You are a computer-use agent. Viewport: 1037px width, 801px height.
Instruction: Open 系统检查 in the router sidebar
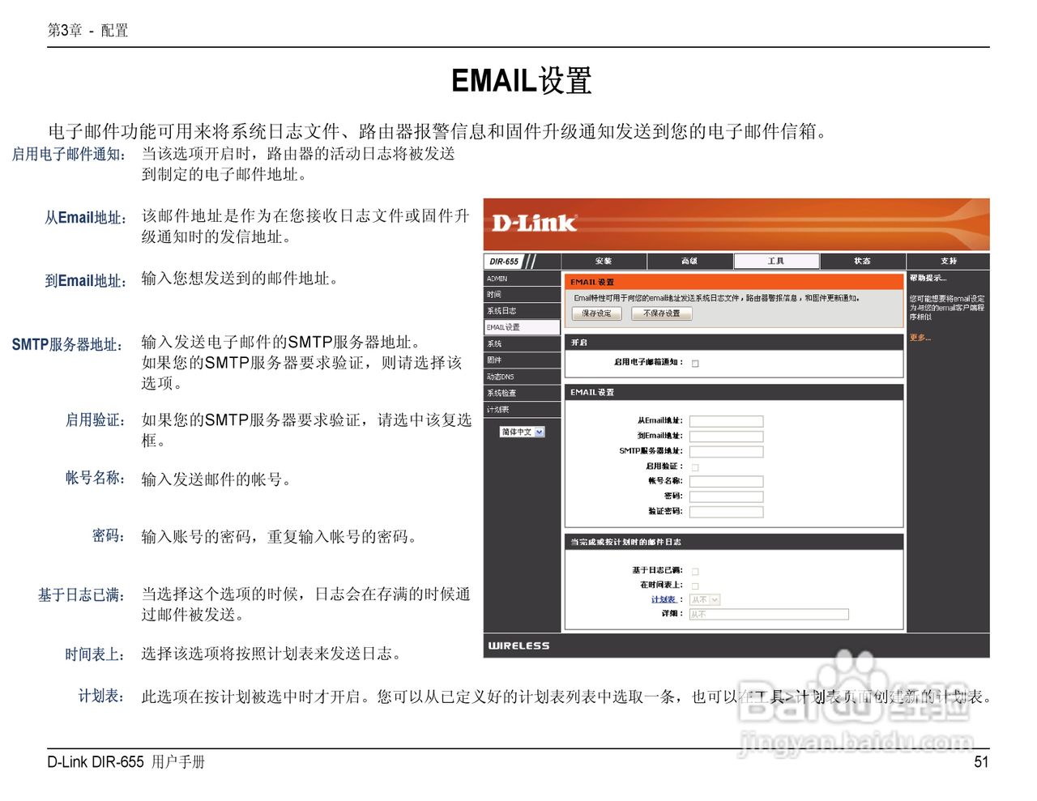[522, 393]
